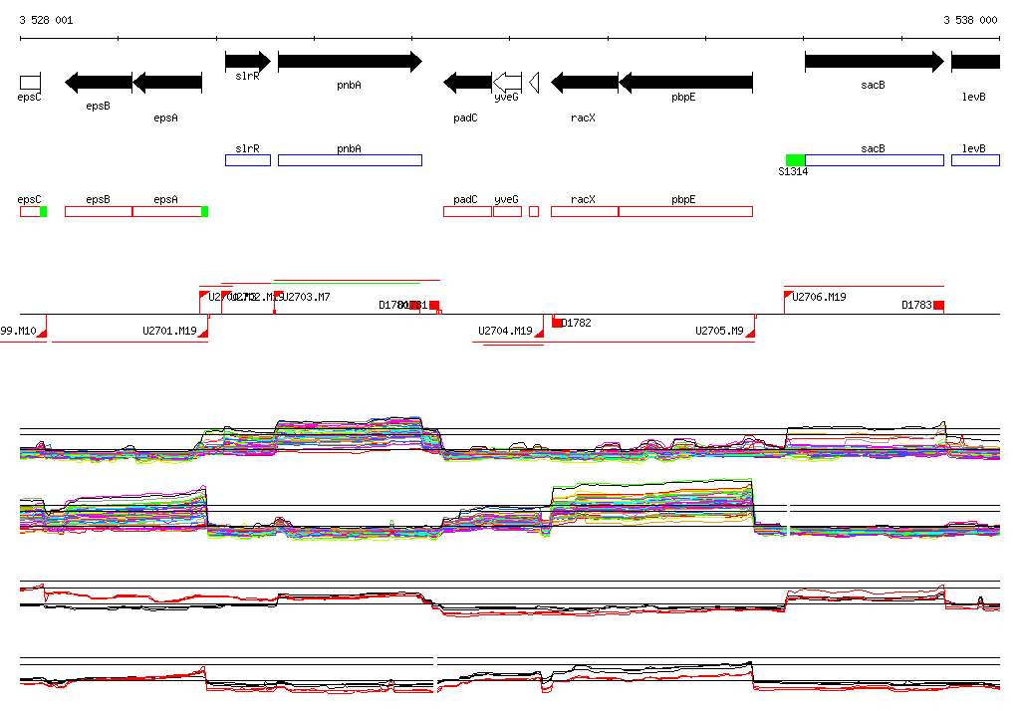Click the U2701.M19 upshift marker label

[169, 331]
